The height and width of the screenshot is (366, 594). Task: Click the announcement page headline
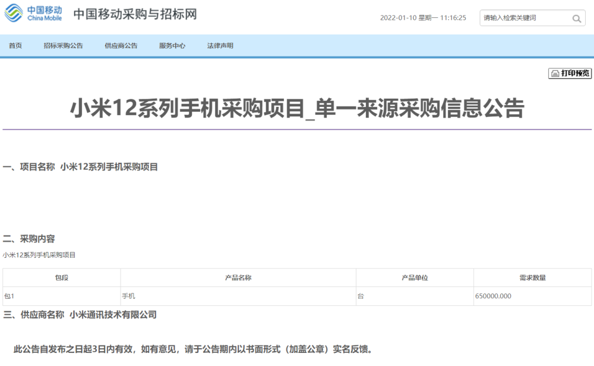coord(298,108)
